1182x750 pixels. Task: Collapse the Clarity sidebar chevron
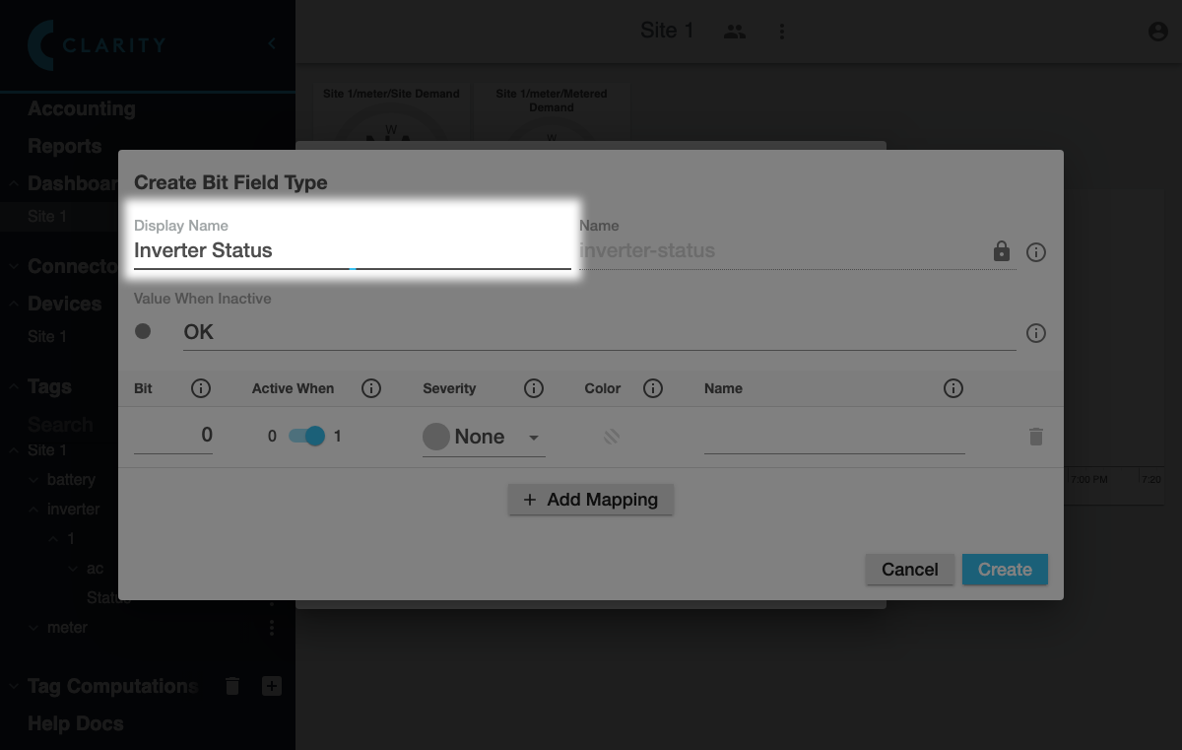(x=272, y=43)
